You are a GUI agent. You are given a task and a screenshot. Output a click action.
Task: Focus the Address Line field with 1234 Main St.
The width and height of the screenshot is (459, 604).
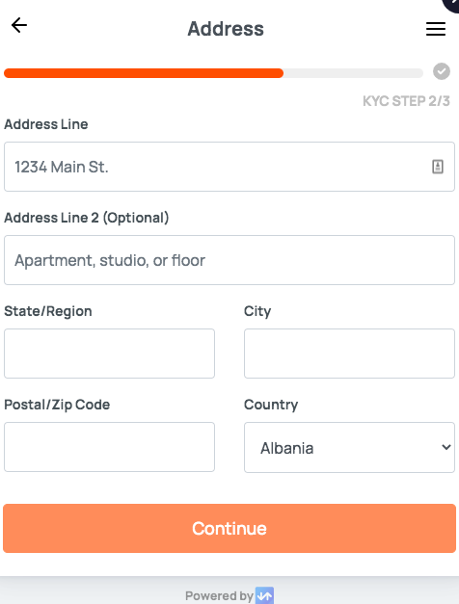[x=229, y=167]
